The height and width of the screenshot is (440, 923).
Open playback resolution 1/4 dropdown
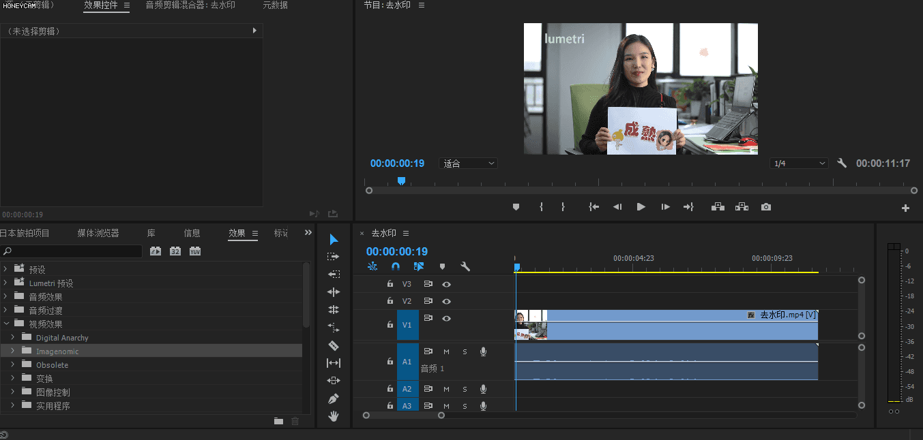pos(799,163)
